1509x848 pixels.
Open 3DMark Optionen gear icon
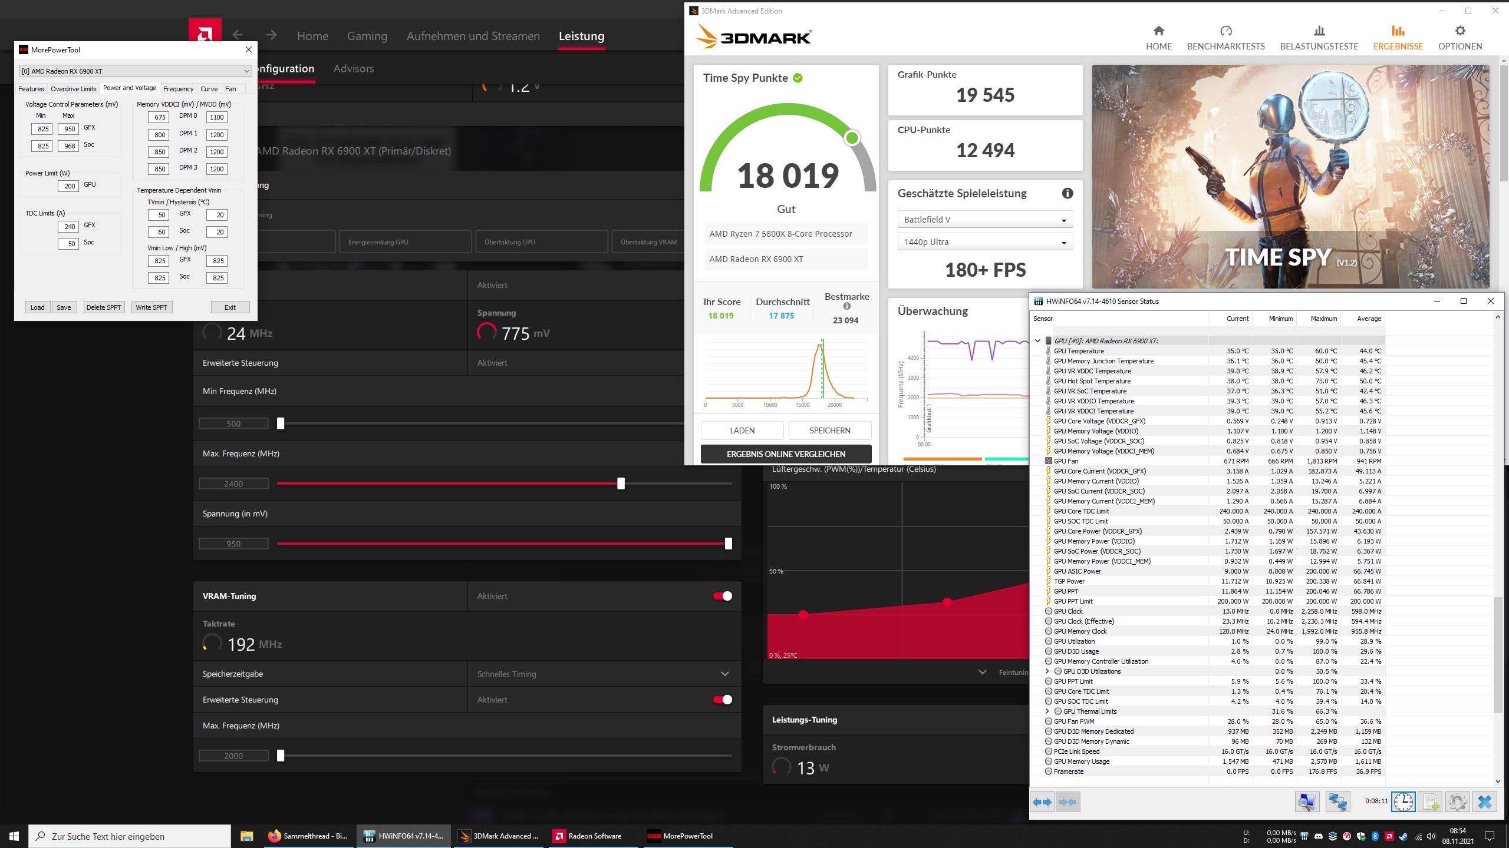[1459, 31]
